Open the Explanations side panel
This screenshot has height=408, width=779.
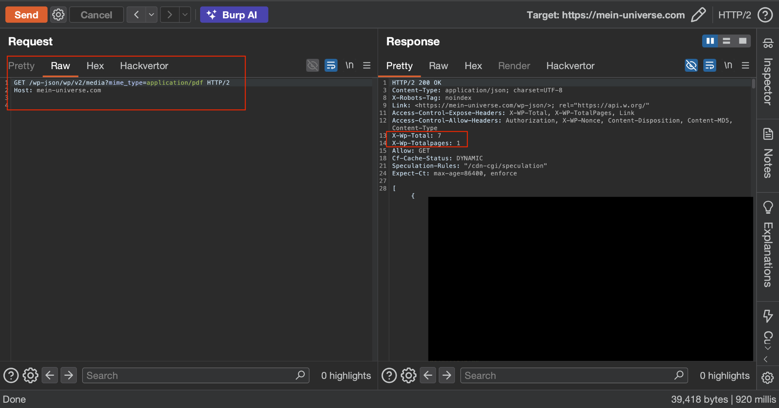pyautogui.click(x=768, y=244)
